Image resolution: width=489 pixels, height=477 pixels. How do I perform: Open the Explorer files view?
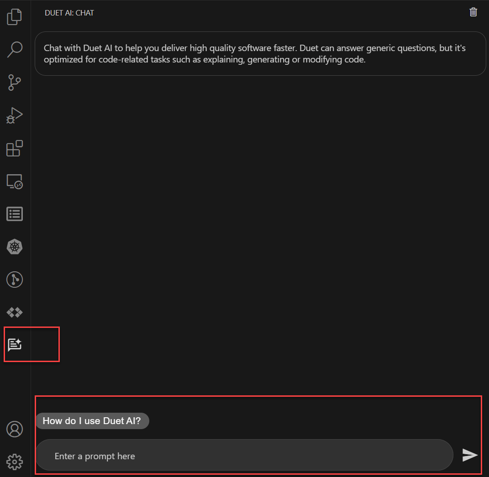(14, 17)
